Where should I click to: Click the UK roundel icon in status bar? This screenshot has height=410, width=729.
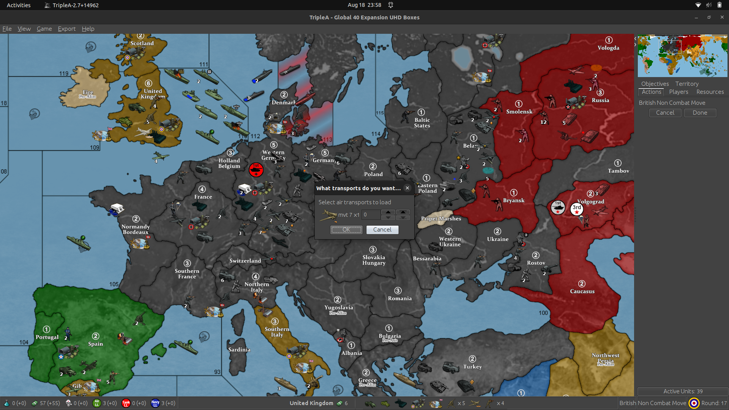(x=694, y=403)
